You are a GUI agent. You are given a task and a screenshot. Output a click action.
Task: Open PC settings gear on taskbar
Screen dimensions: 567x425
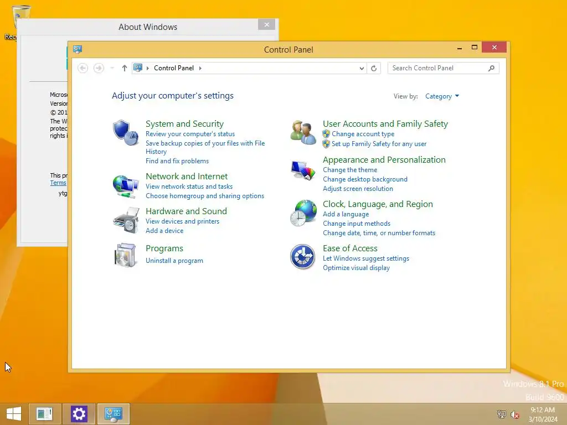click(x=79, y=414)
